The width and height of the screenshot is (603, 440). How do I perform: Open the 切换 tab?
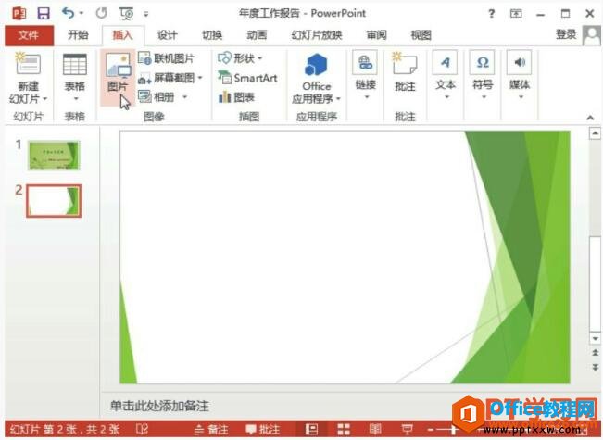(x=212, y=35)
